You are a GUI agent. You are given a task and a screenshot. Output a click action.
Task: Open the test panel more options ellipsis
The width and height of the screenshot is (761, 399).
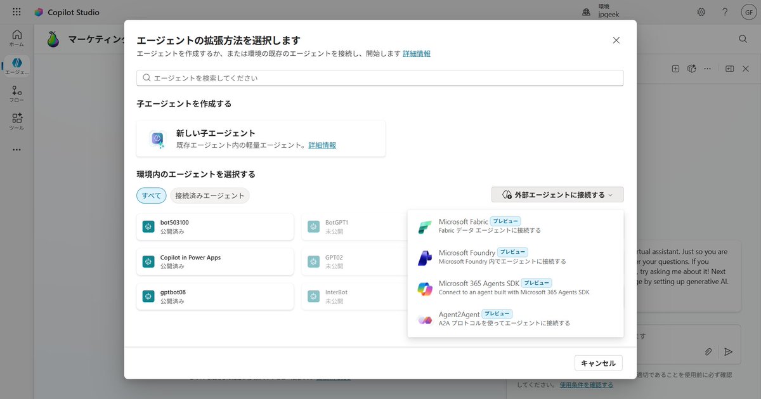pyautogui.click(x=708, y=69)
